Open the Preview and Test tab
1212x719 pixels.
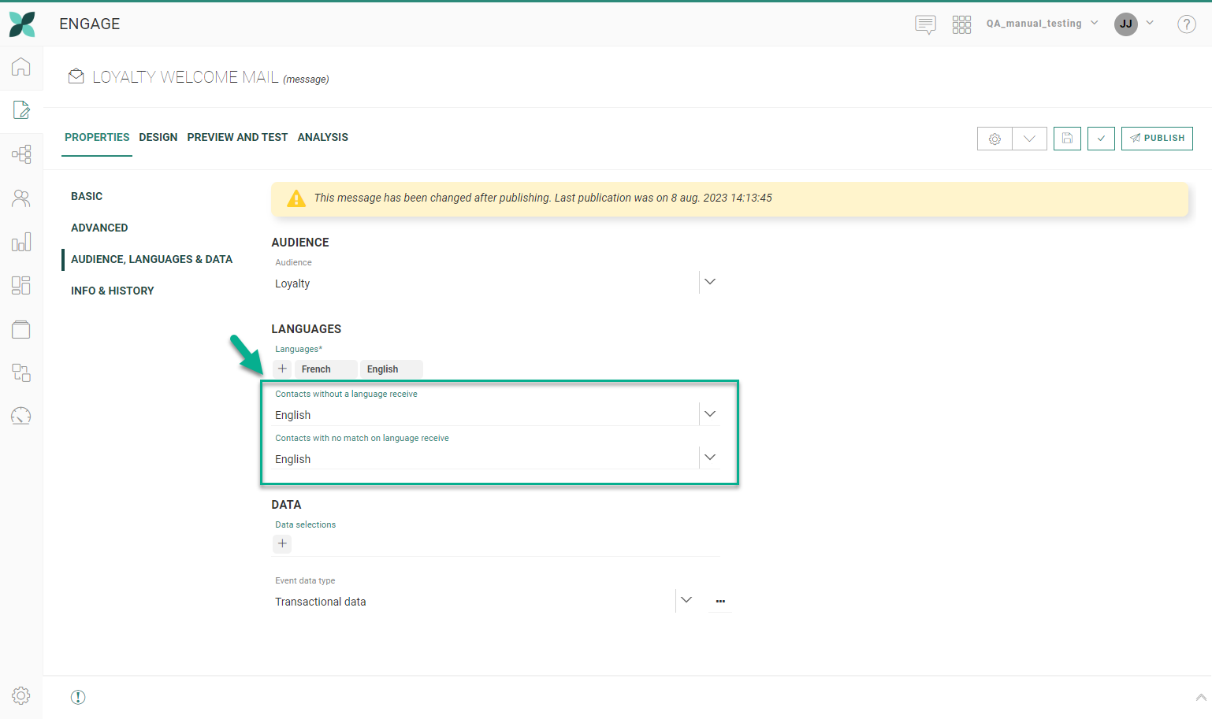tap(237, 137)
